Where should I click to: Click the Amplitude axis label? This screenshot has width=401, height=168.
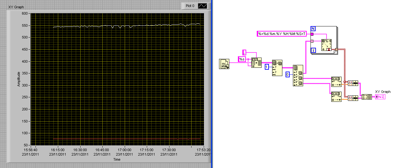pyautogui.click(x=19, y=79)
